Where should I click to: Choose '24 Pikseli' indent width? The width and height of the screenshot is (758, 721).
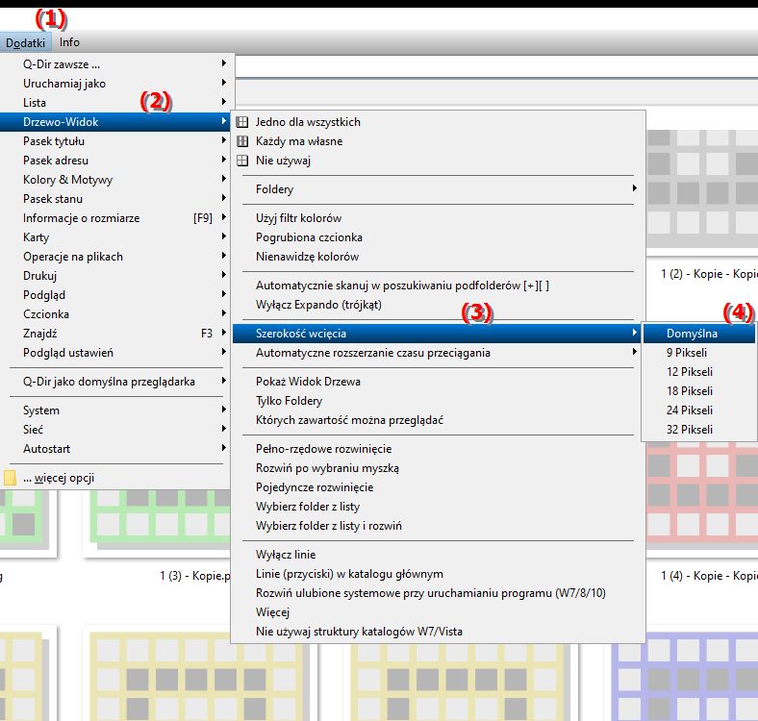(699, 410)
